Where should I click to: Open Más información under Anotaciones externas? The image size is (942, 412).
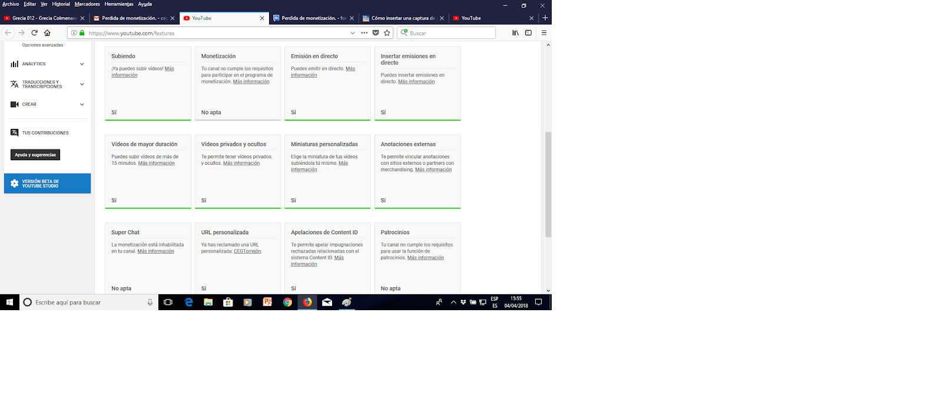tap(433, 170)
